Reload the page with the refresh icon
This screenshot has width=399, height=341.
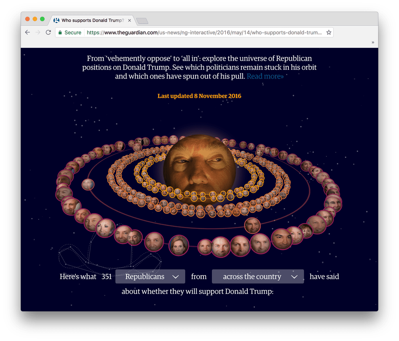pos(48,32)
